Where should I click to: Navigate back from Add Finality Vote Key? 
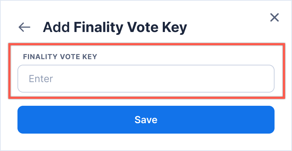(24, 27)
